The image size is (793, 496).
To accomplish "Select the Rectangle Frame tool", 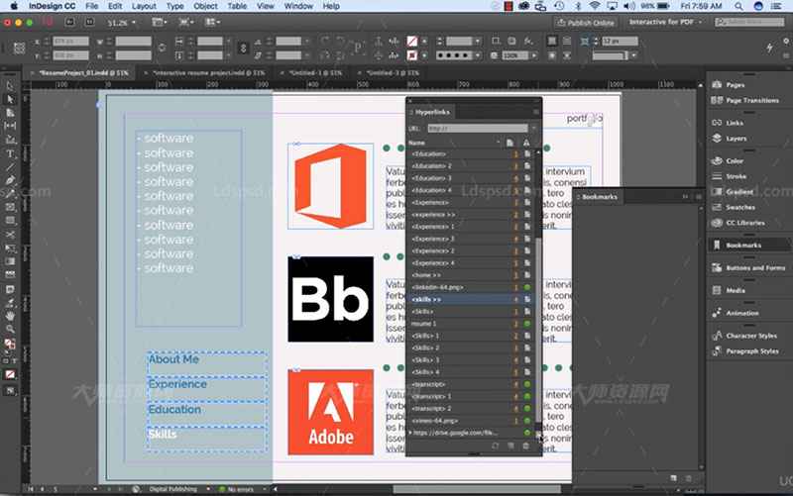I will (10, 207).
